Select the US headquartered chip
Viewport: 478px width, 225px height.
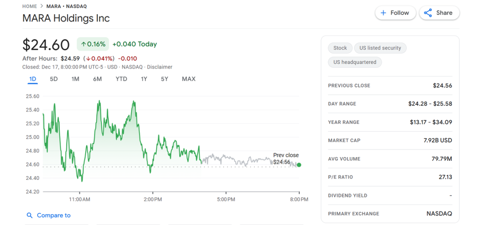355,62
